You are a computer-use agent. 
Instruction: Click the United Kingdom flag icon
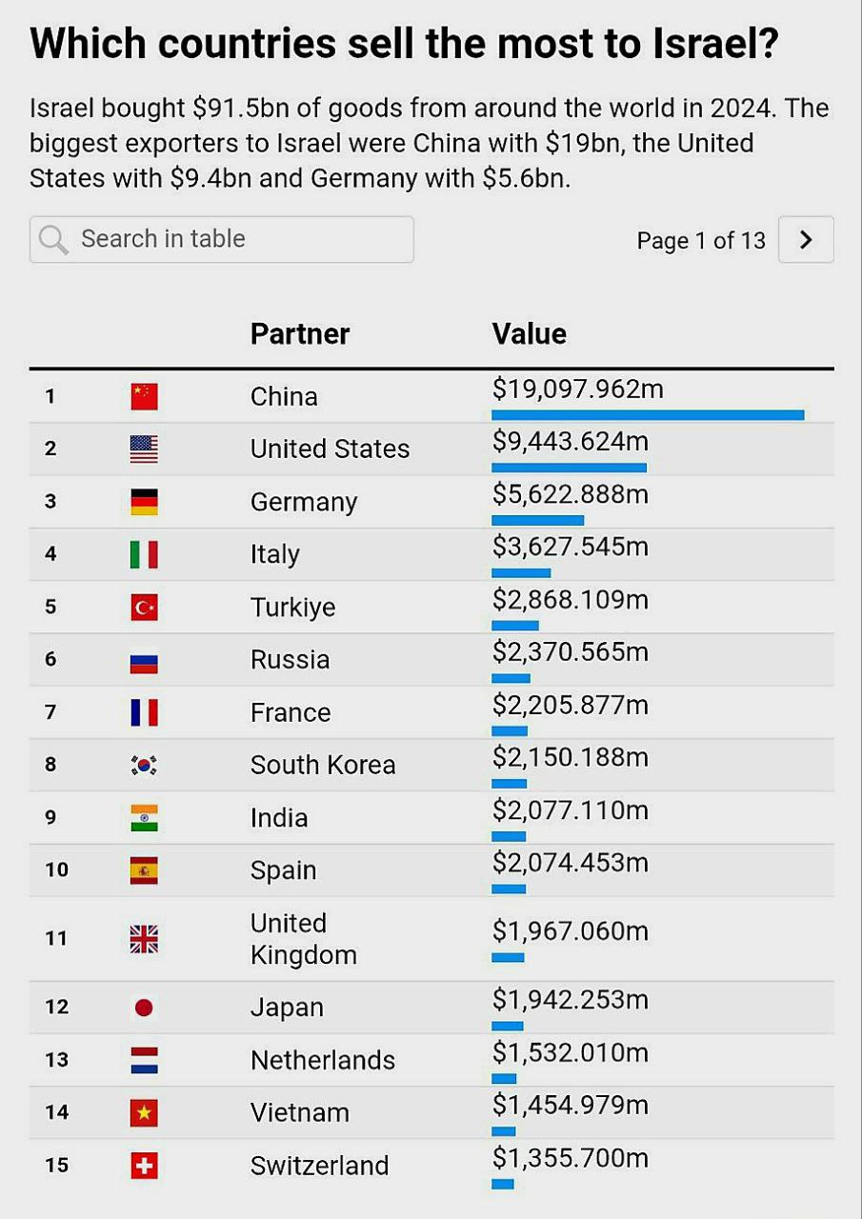pos(144,939)
